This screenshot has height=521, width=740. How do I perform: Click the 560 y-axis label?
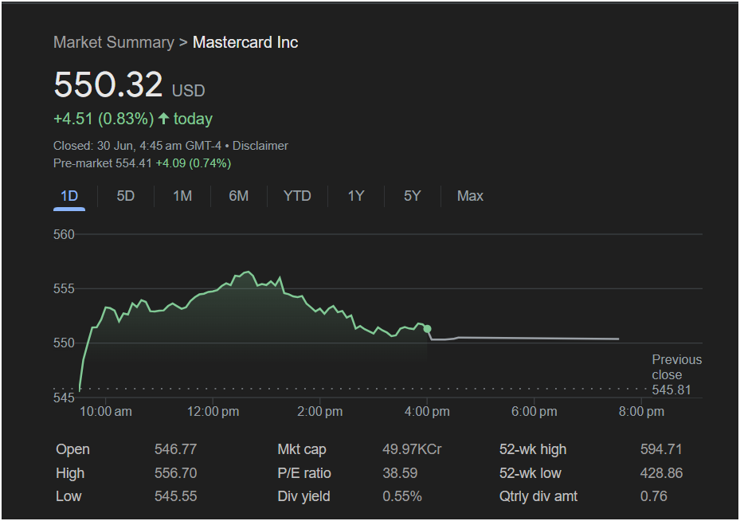point(64,234)
